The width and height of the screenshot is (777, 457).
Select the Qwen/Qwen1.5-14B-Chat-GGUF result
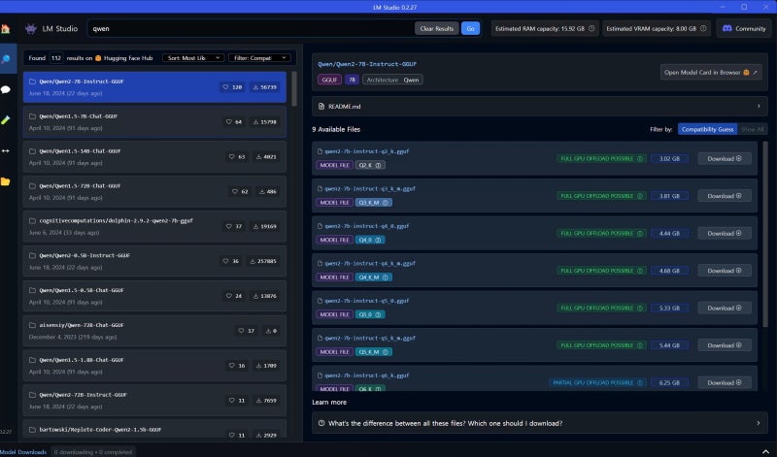[154, 156]
